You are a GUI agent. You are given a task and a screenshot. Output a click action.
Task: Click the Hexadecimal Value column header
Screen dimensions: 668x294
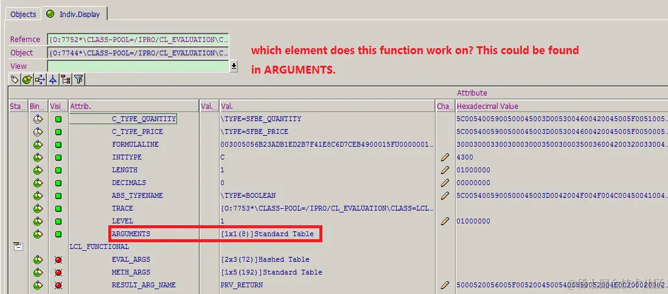click(562, 106)
